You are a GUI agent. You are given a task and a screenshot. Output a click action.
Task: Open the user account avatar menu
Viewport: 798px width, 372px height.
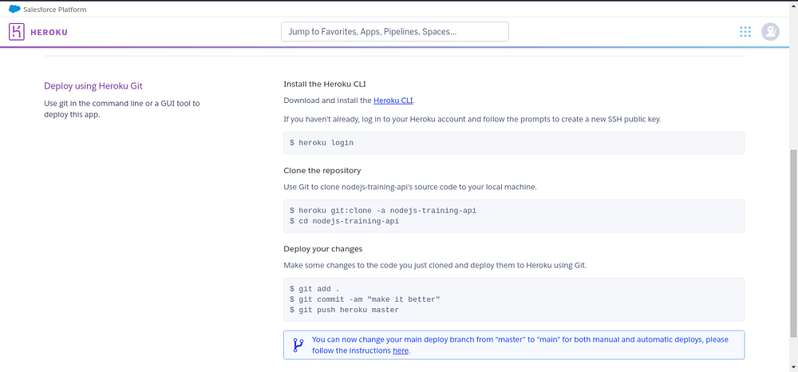(x=771, y=32)
